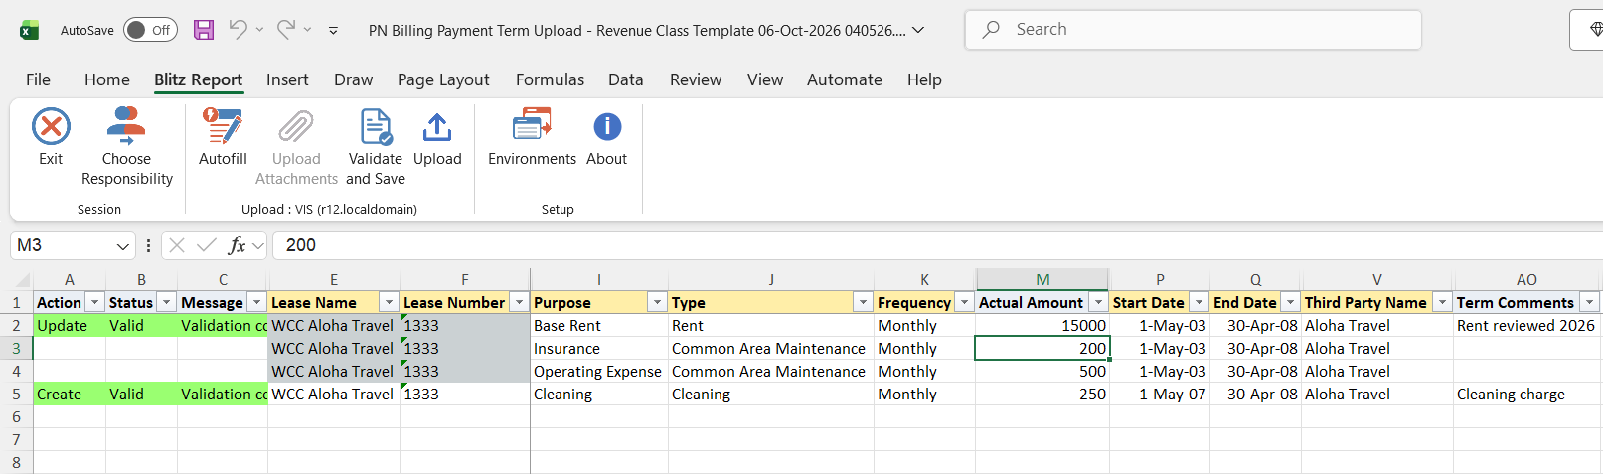Click the Redo arrow
This screenshot has width=1603, height=474.
click(286, 30)
